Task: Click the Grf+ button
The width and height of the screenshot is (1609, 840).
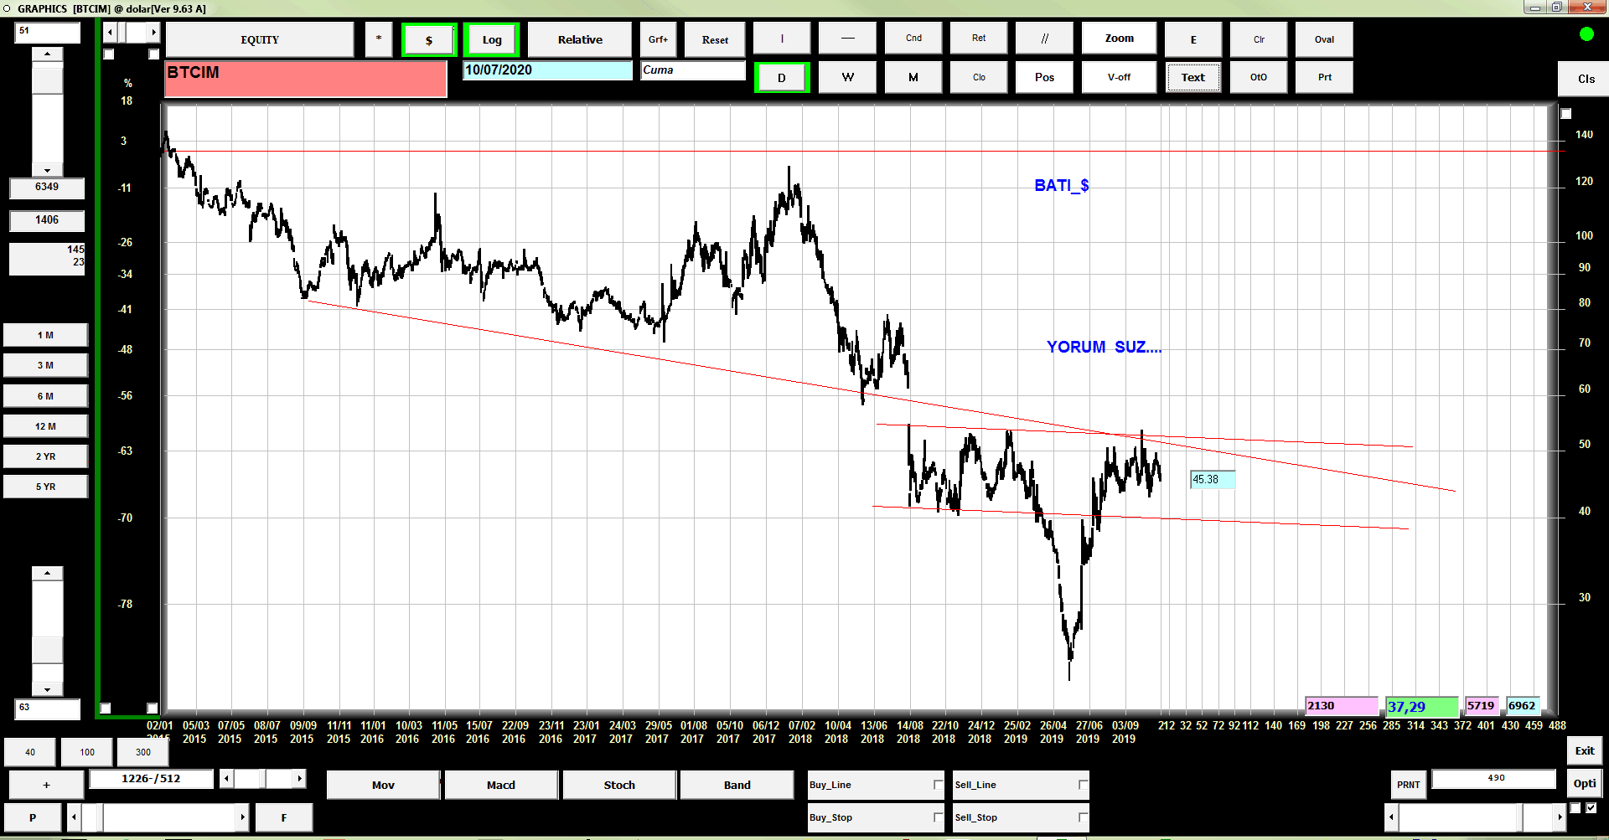Action: 659,39
